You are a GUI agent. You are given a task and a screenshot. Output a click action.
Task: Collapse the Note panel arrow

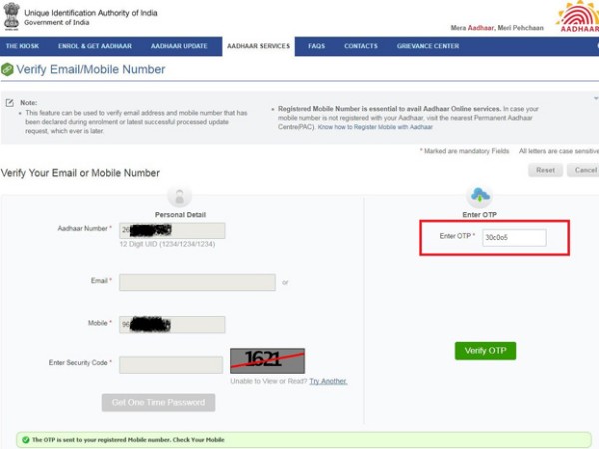coord(596,98)
